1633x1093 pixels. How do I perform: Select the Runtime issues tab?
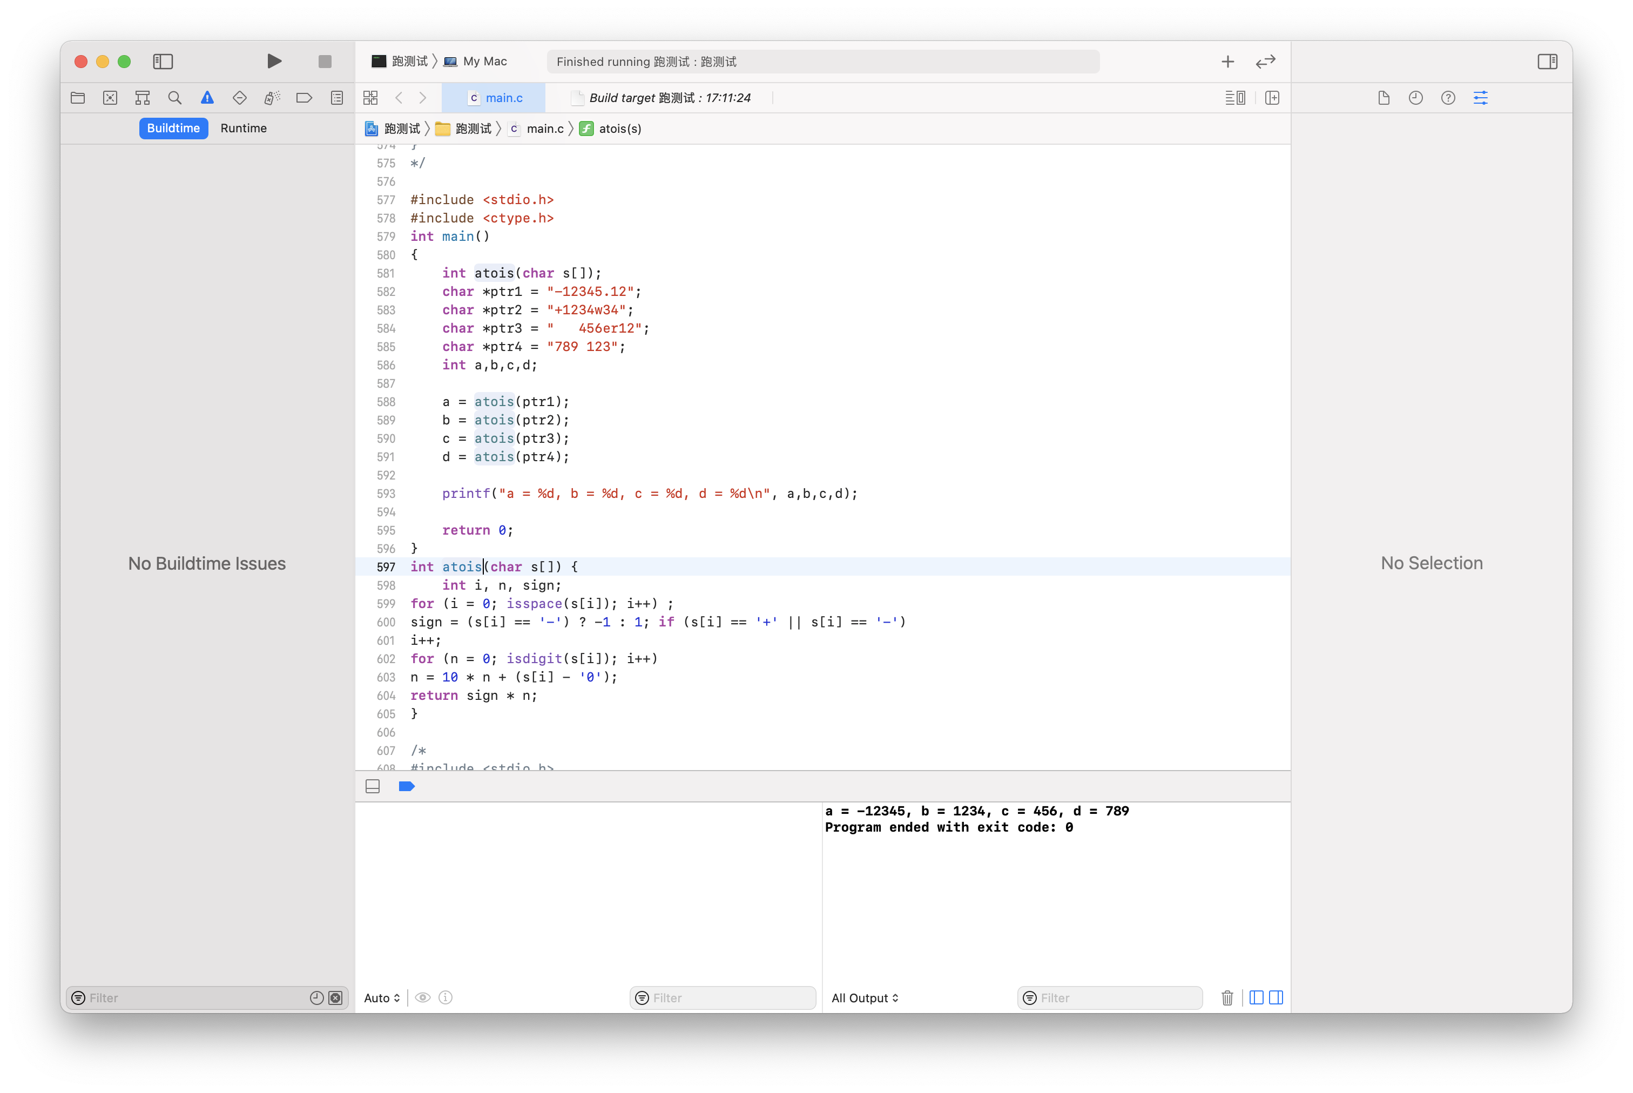click(243, 129)
